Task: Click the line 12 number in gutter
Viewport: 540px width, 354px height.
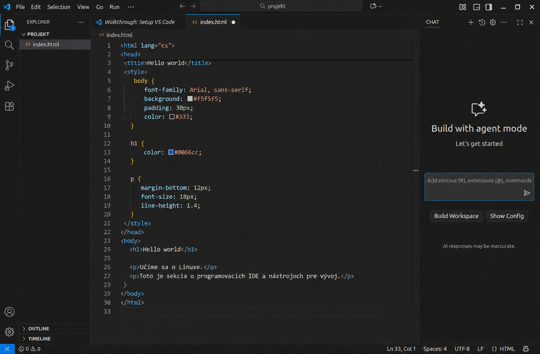Action: click(x=107, y=143)
